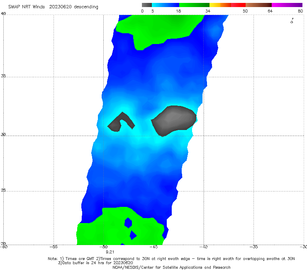Click the longitude label '-35' on the bottom axis
The image size is (307, 270).
[254, 247]
